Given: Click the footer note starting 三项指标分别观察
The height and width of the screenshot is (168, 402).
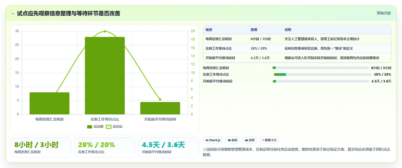Looking at the screenshot, I should pos(297,152).
